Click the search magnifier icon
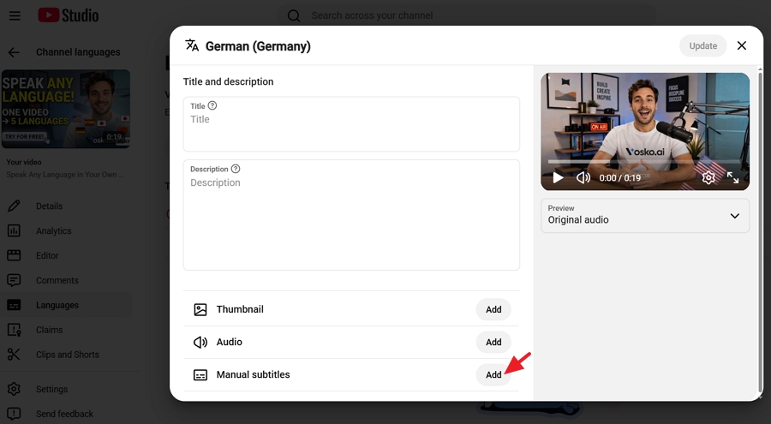The image size is (771, 424). click(x=294, y=15)
